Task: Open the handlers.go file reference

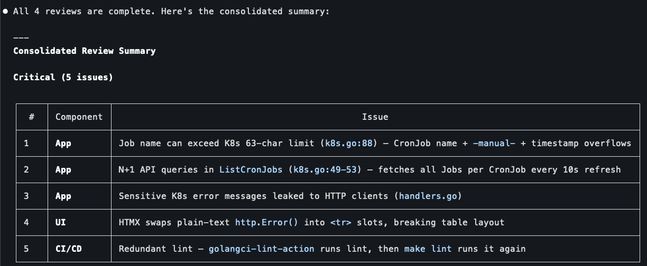Action: pos(428,196)
